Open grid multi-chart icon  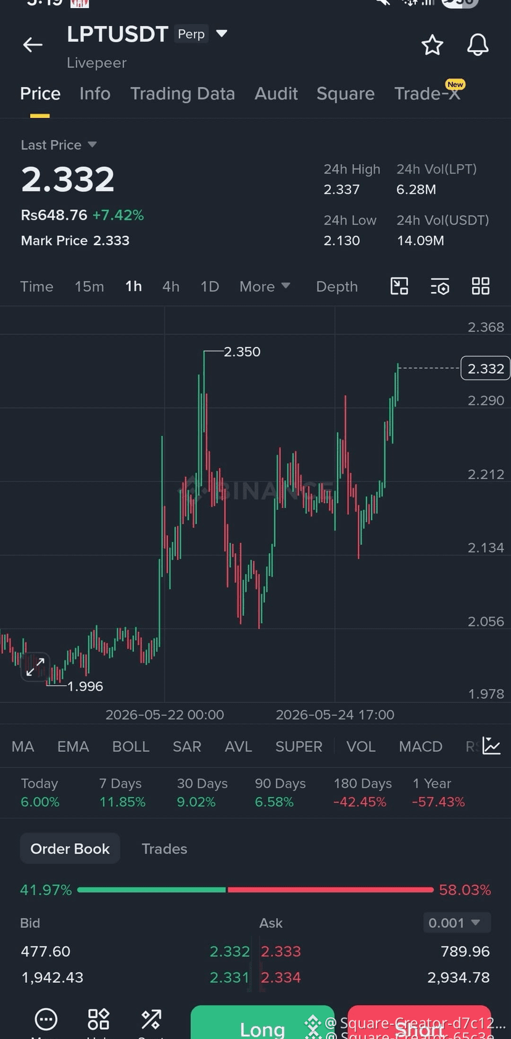pos(481,286)
